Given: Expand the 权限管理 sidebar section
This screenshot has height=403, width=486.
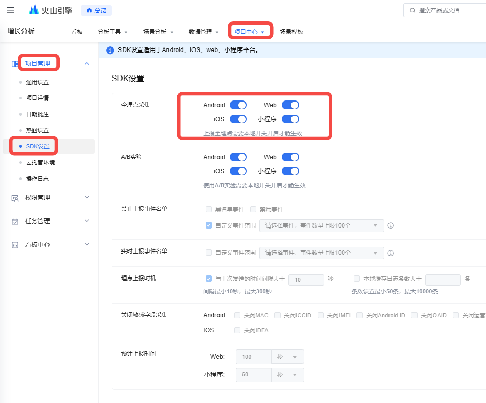Looking at the screenshot, I should pos(87,197).
